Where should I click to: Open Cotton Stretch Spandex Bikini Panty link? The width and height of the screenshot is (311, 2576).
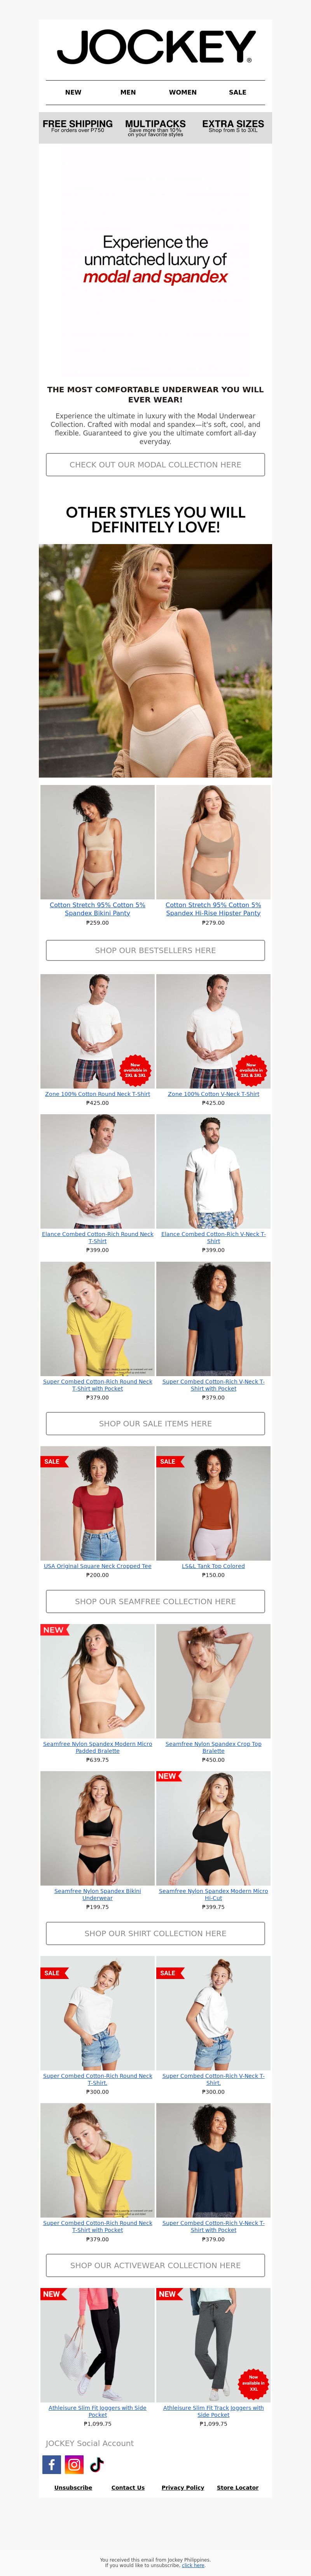pyautogui.click(x=97, y=908)
